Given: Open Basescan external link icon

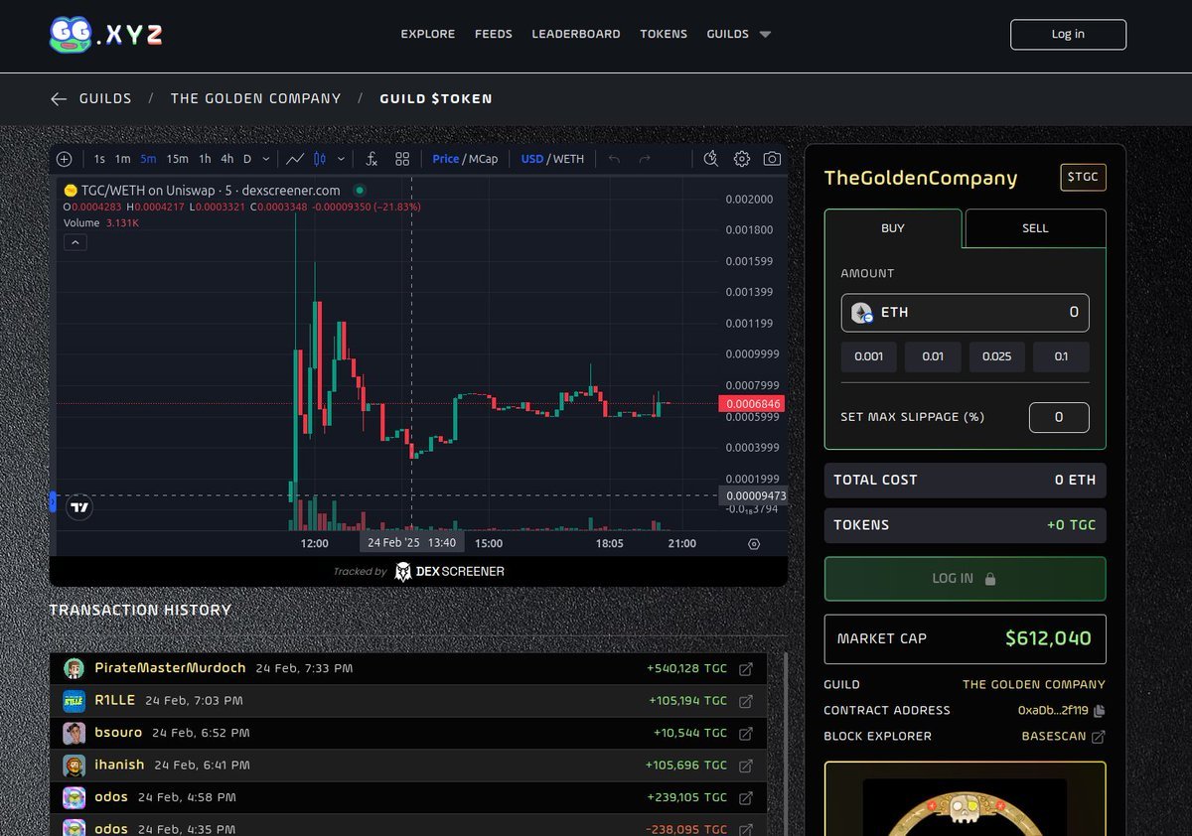Looking at the screenshot, I should pyautogui.click(x=1099, y=737).
